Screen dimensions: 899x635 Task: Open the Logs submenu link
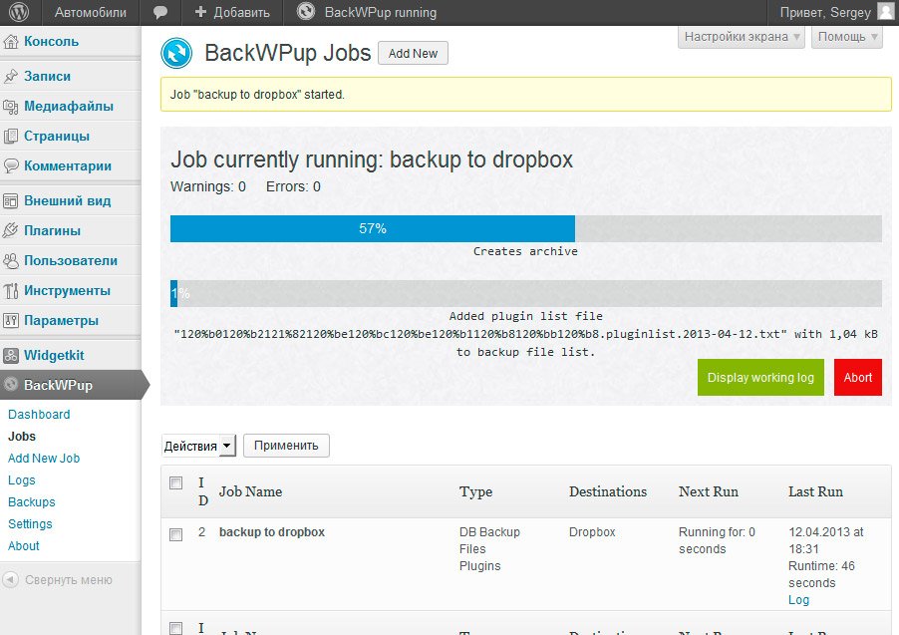(22, 480)
